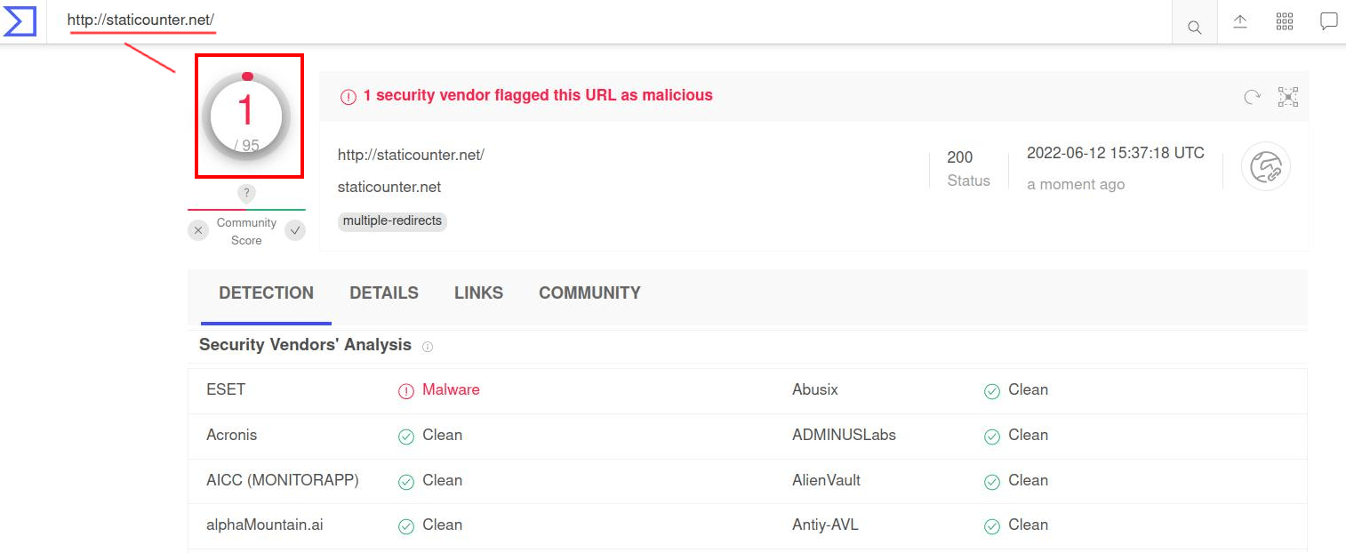The width and height of the screenshot is (1346, 553).
Task: Click the VirusTotal logo at top left
Action: (20, 21)
